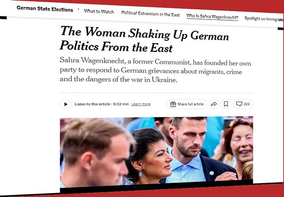Bookmark this article
This screenshot has height=197, width=284.
click(x=226, y=104)
